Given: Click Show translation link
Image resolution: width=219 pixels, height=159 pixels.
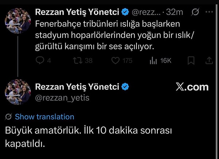Looking at the screenshot, I should coord(45,117).
